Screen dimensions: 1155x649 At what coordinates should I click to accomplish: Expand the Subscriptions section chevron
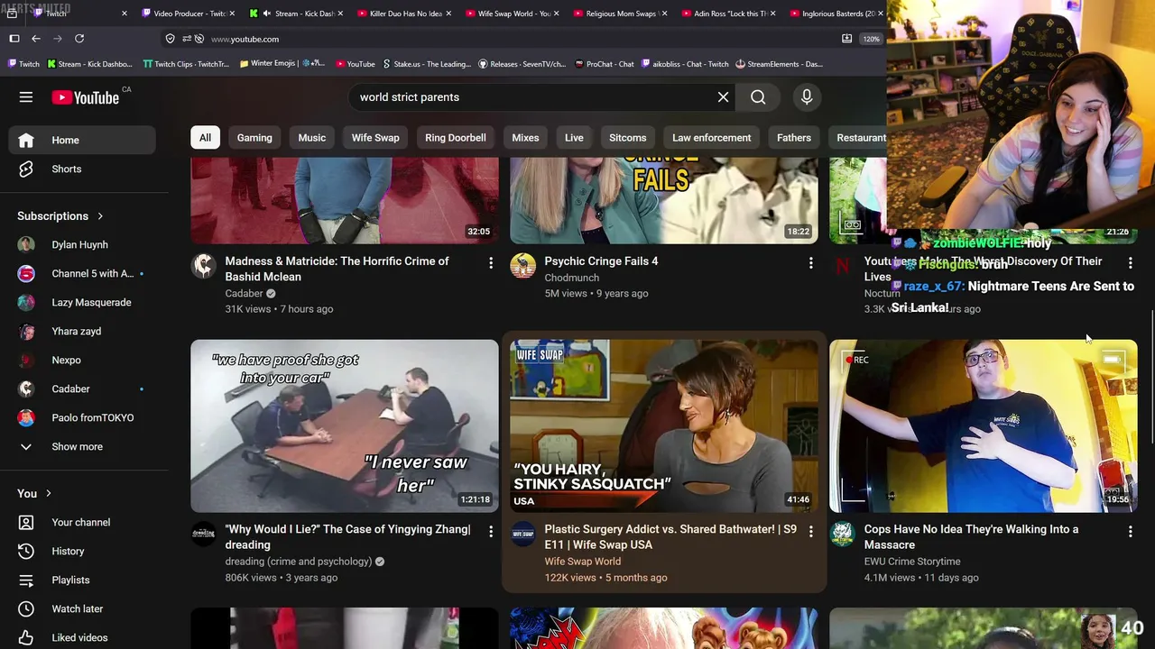[x=100, y=216]
